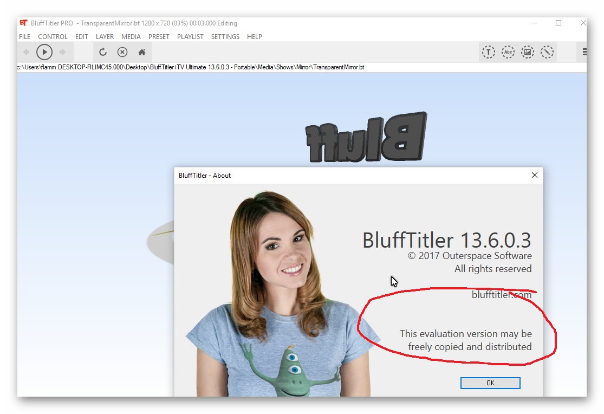Click the 'BluffTitler - About' dialog title

click(205, 176)
